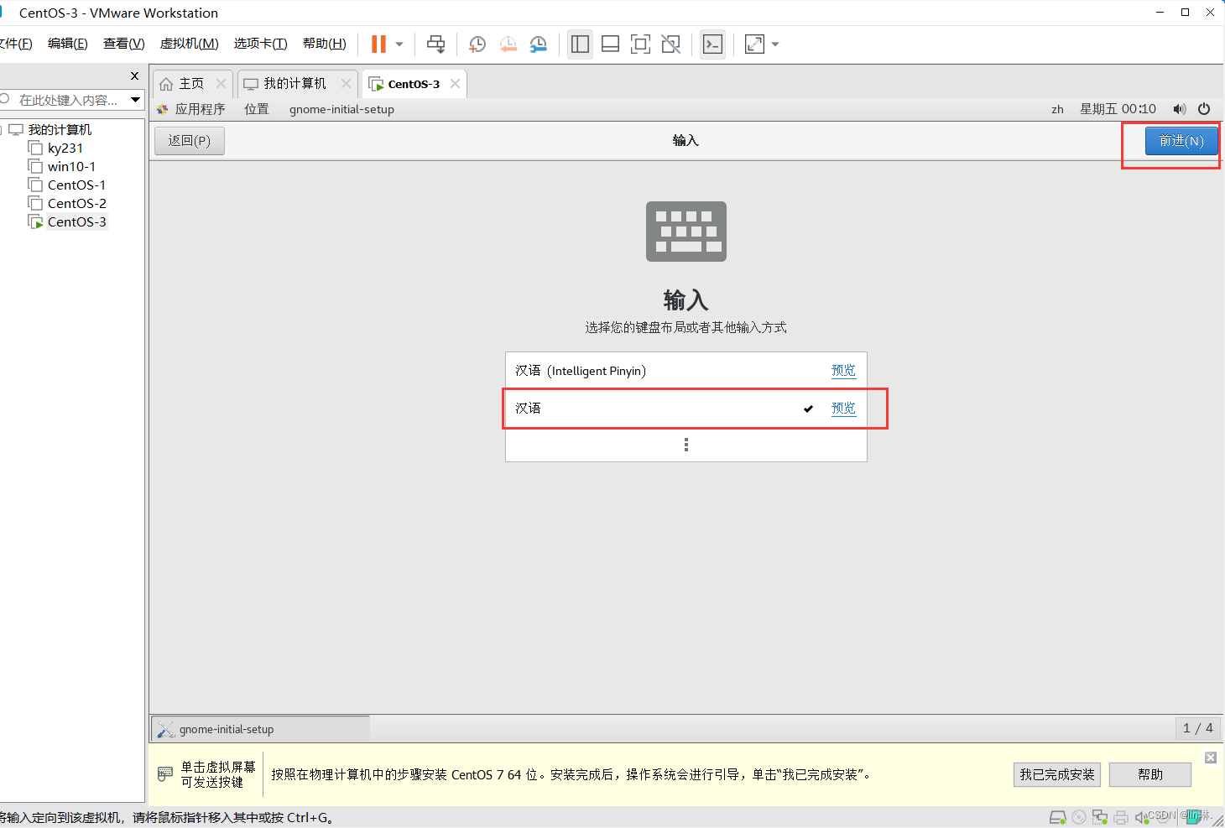The height and width of the screenshot is (828, 1225).
Task: Pause the virtual machine with the orange button
Action: pyautogui.click(x=378, y=44)
